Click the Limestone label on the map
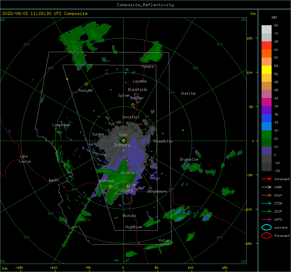Screen dimensions: 291x272 click(61, 125)
